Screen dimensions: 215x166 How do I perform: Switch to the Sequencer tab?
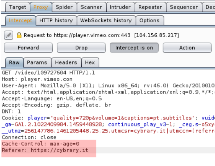[x=184, y=7]
